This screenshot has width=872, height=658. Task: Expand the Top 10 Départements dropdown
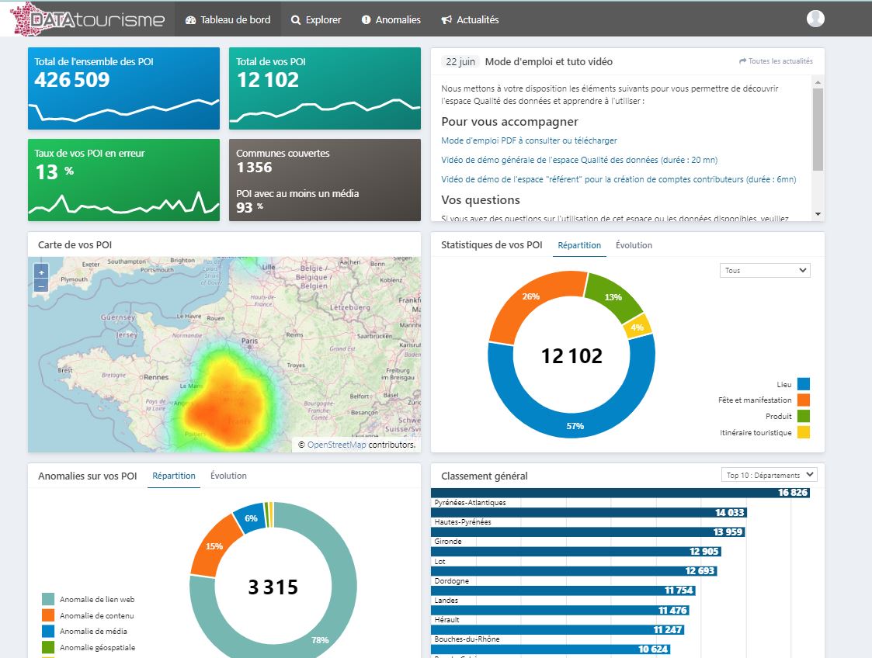click(x=770, y=475)
